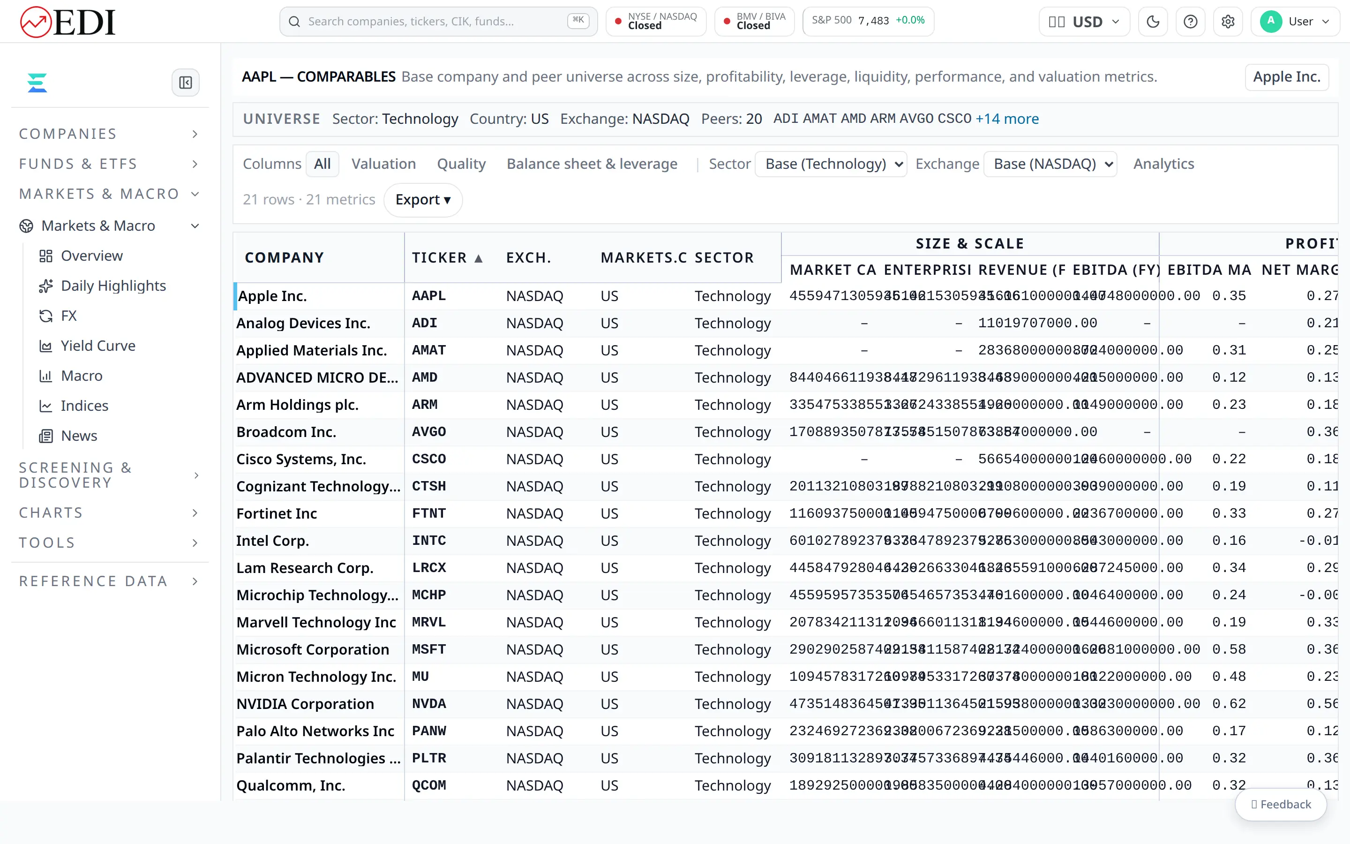Click user avatar icon
The height and width of the screenshot is (844, 1350).
(1270, 22)
